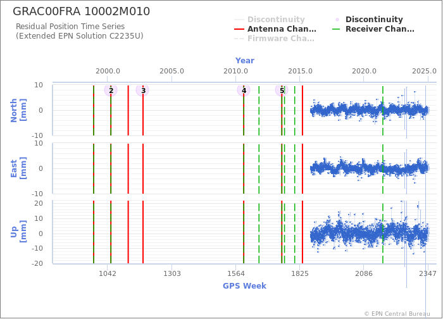This screenshot has width=443, height=319.
Task: Click the 'North [mm]' axis label
Action: pos(18,110)
